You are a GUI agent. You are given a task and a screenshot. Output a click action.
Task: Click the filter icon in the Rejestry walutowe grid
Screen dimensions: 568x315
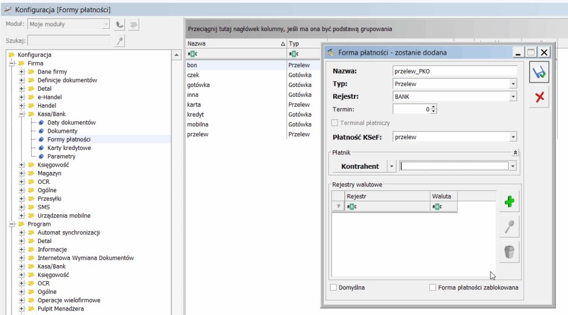(337, 206)
